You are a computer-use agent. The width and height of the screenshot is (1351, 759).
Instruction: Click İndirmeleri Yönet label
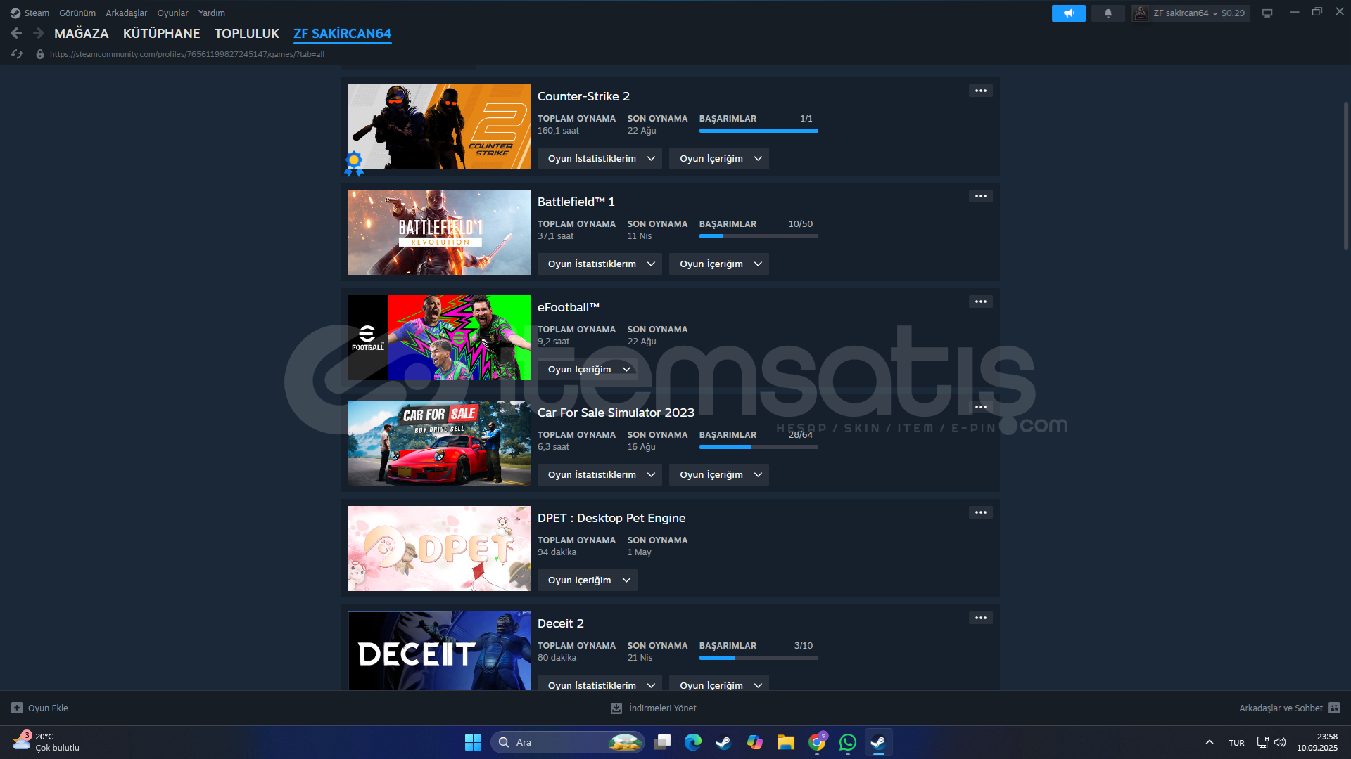[x=663, y=708]
